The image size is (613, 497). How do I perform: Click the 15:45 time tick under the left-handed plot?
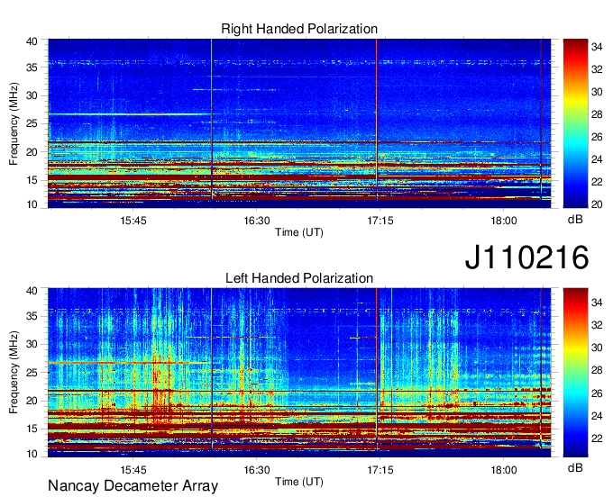coord(133,470)
